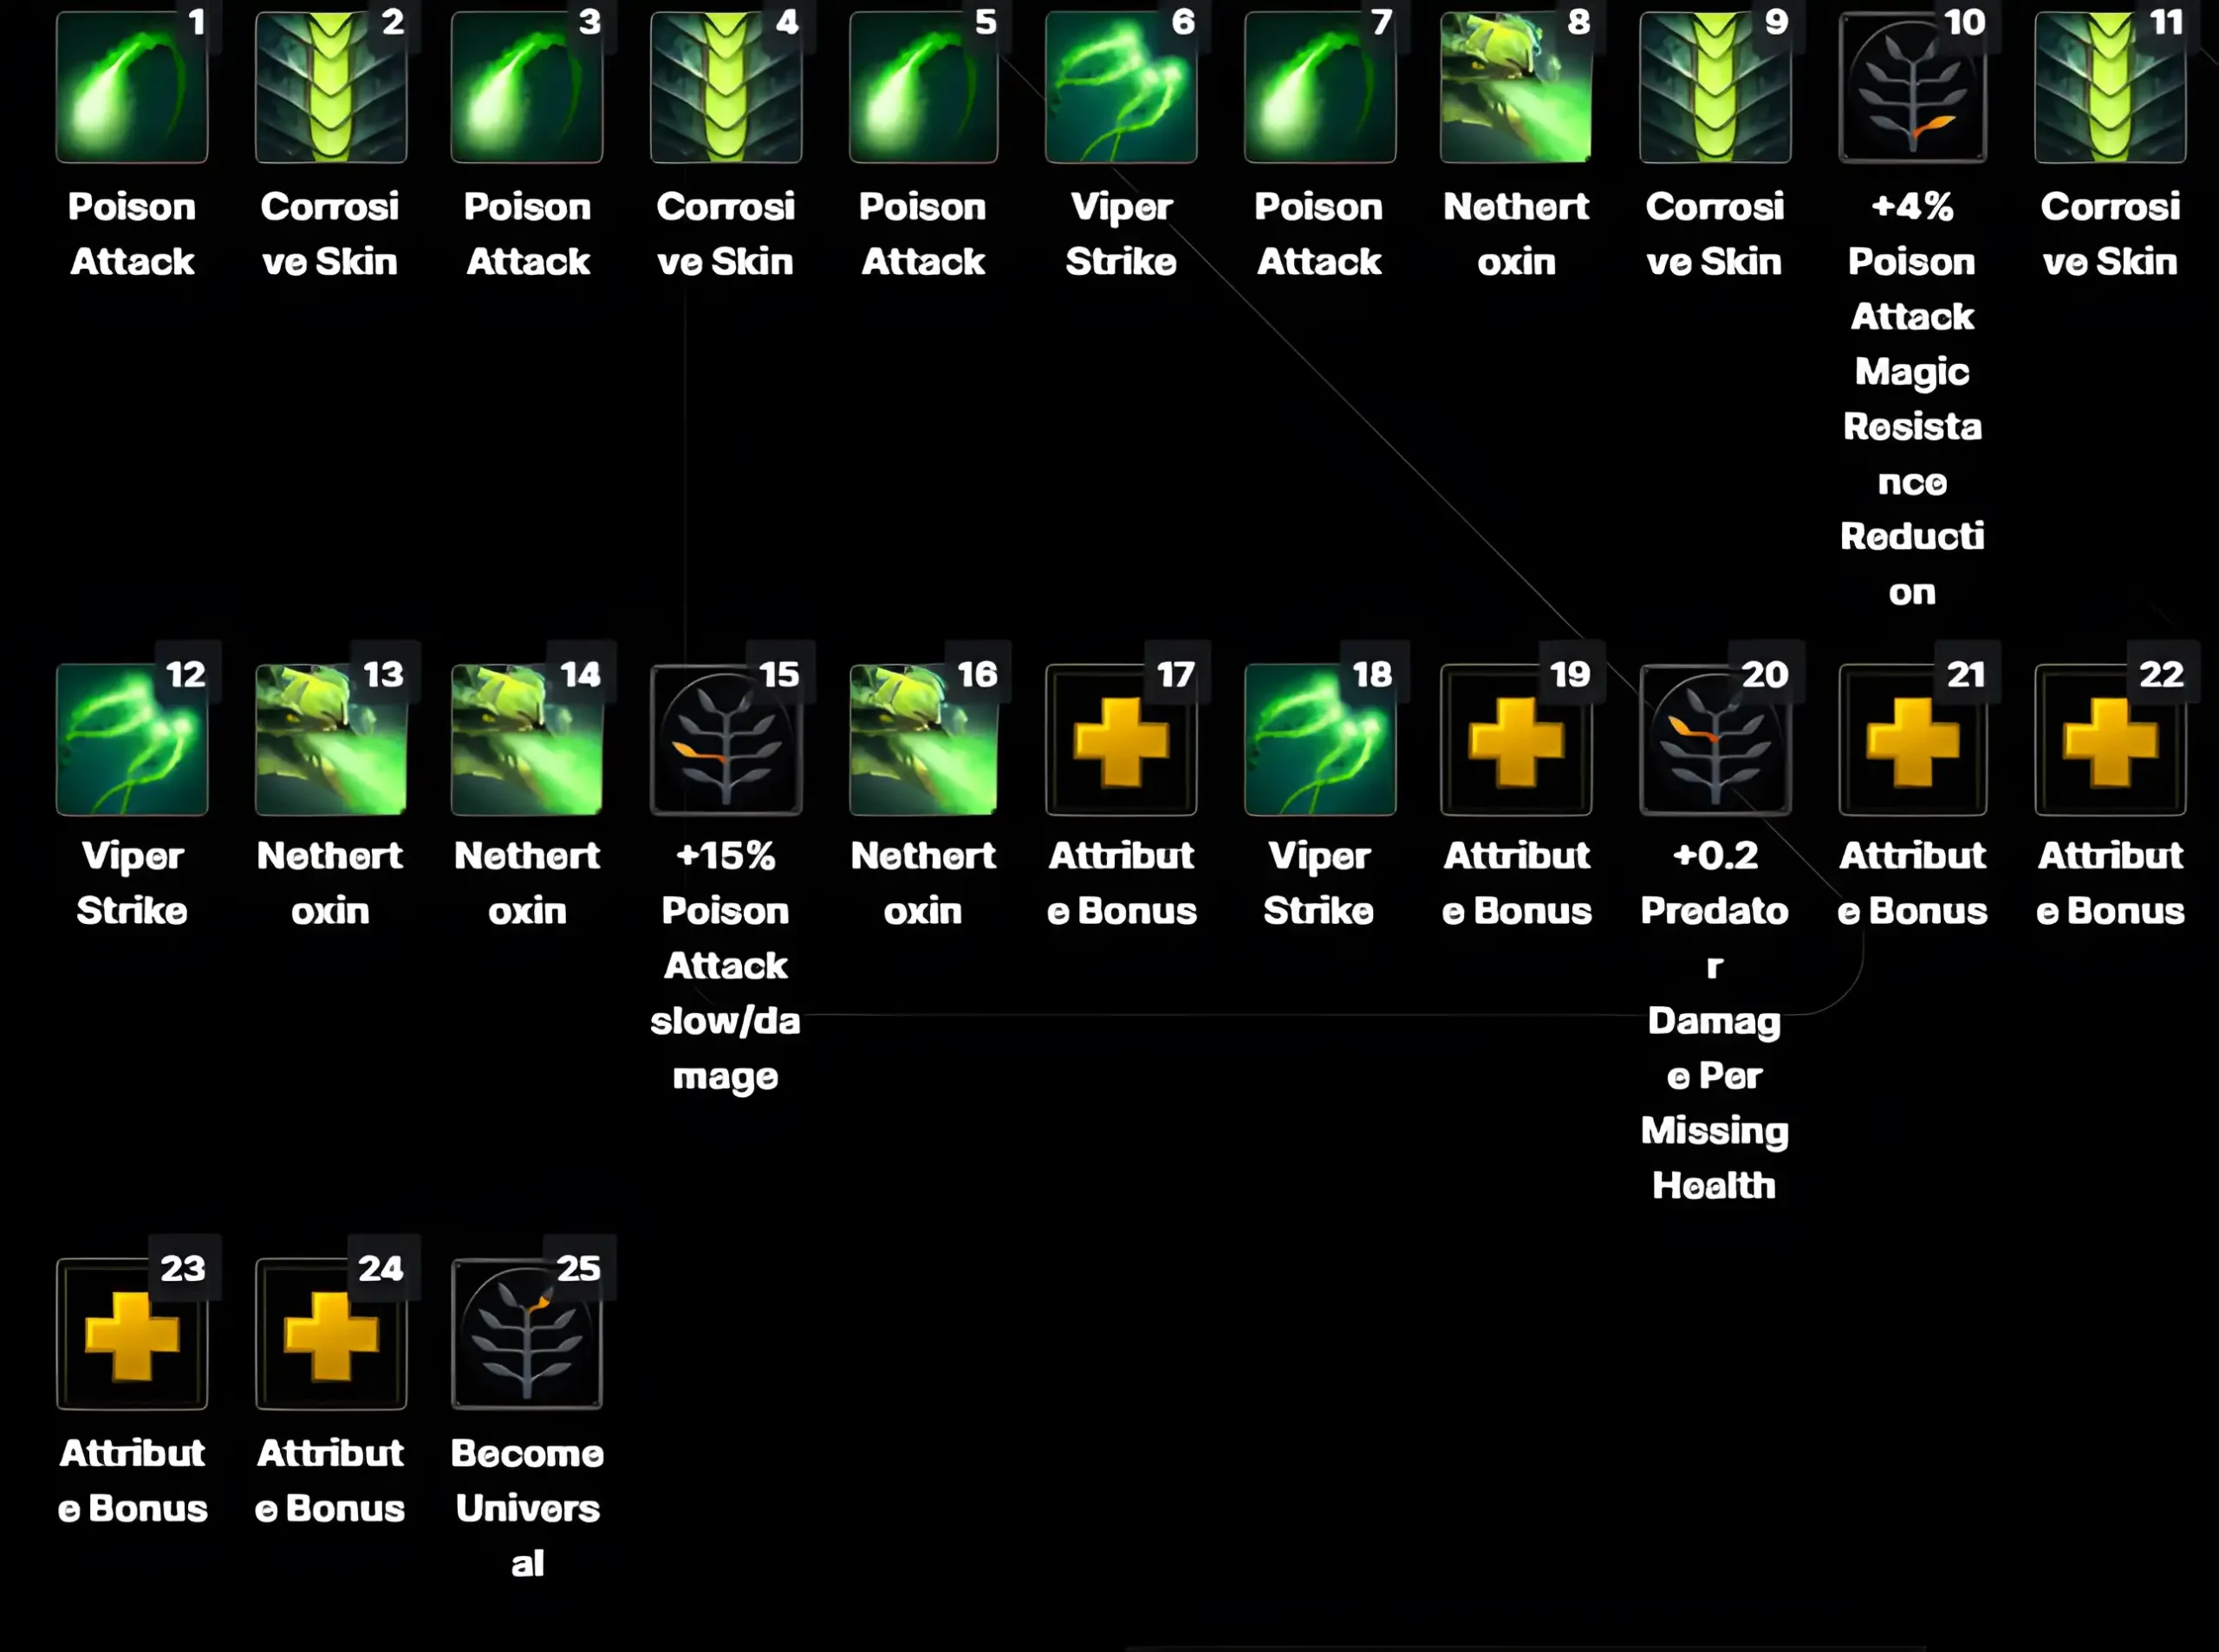Select 'Nethertoxin' text under level 8
2219x1652 pixels.
point(1516,234)
